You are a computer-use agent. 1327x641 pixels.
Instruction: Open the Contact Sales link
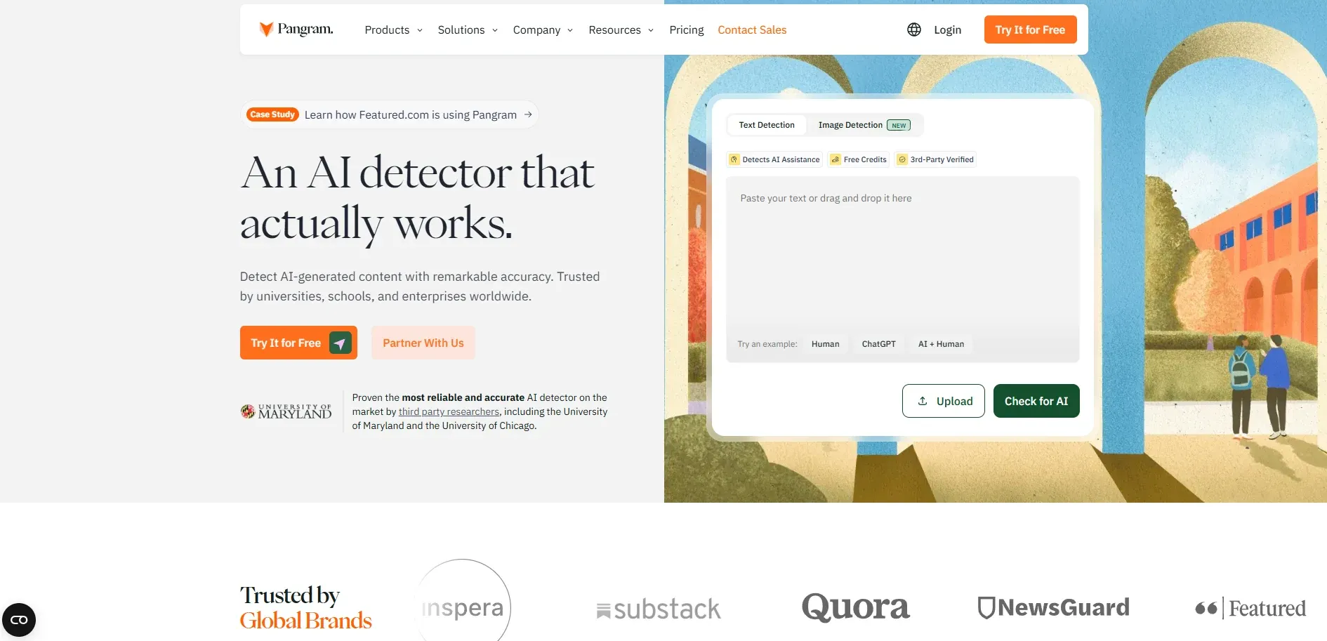752,29
